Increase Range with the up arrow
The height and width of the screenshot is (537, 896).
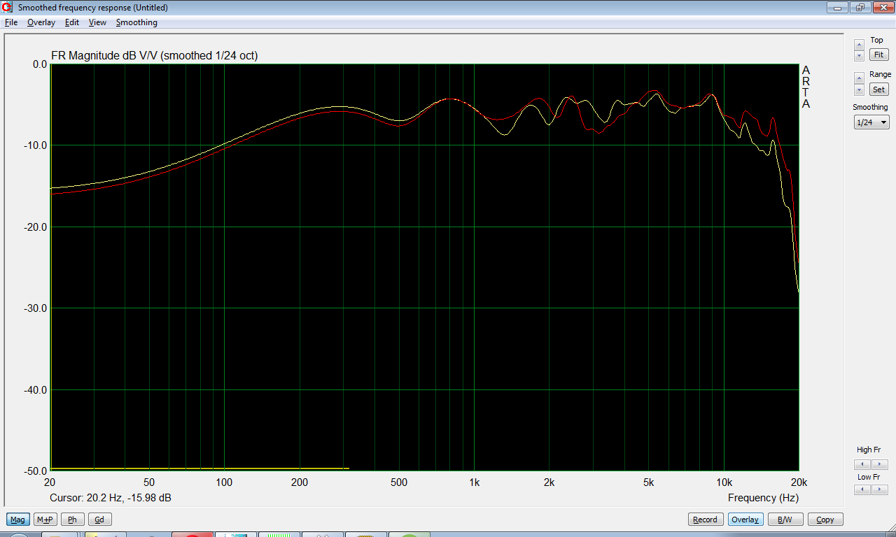click(x=859, y=78)
